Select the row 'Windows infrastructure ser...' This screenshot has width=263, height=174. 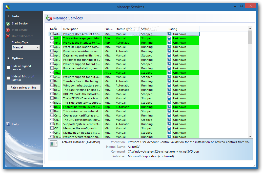[x=124, y=85]
